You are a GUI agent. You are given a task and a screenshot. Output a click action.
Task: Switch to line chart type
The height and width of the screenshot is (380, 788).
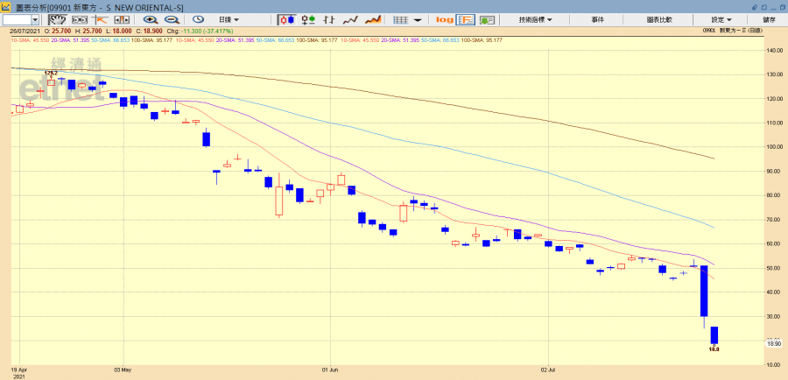pyautogui.click(x=350, y=19)
